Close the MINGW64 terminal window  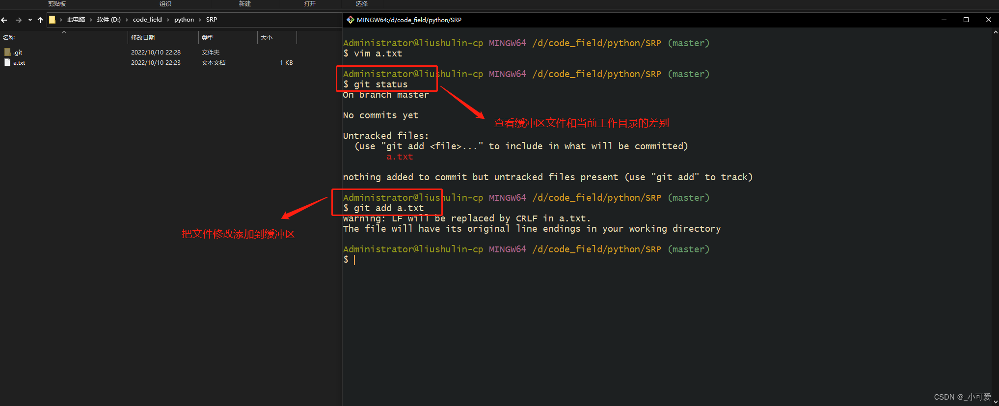tap(988, 20)
